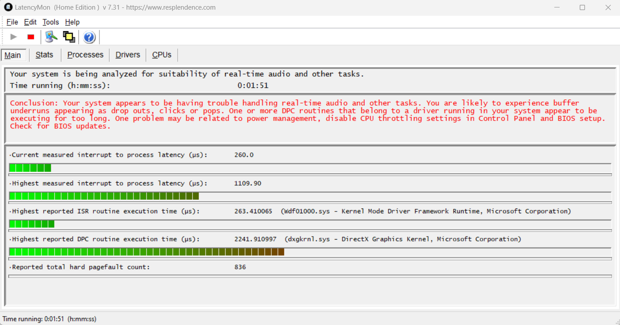
Task: Switch to the CPUs tab
Action: point(162,55)
